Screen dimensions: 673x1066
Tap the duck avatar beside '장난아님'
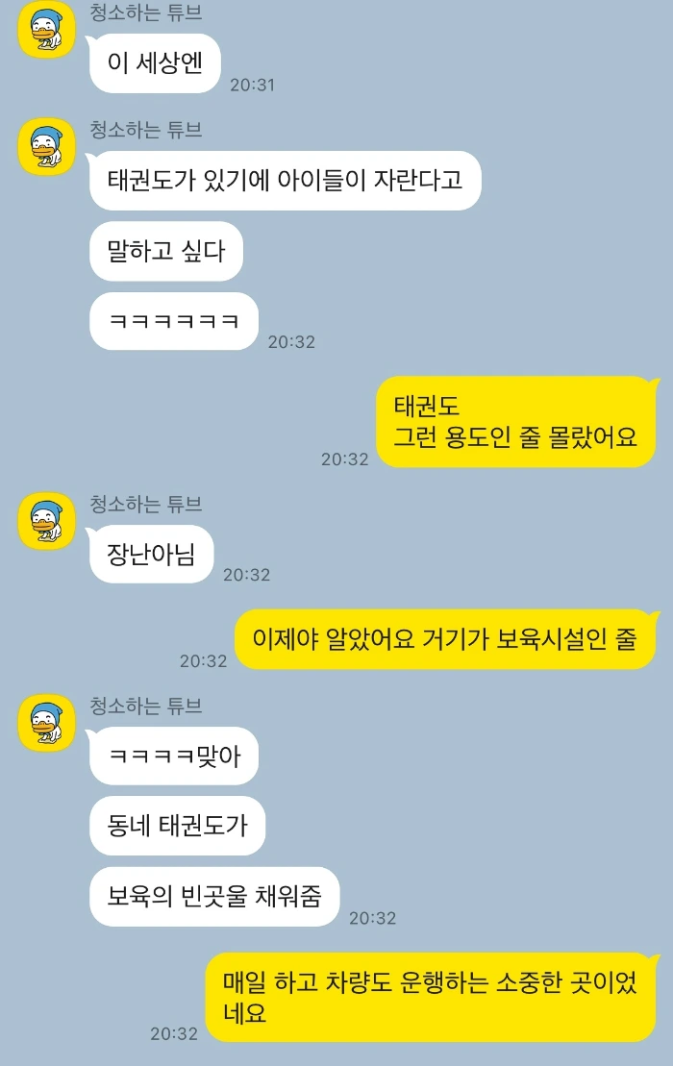pos(46,521)
